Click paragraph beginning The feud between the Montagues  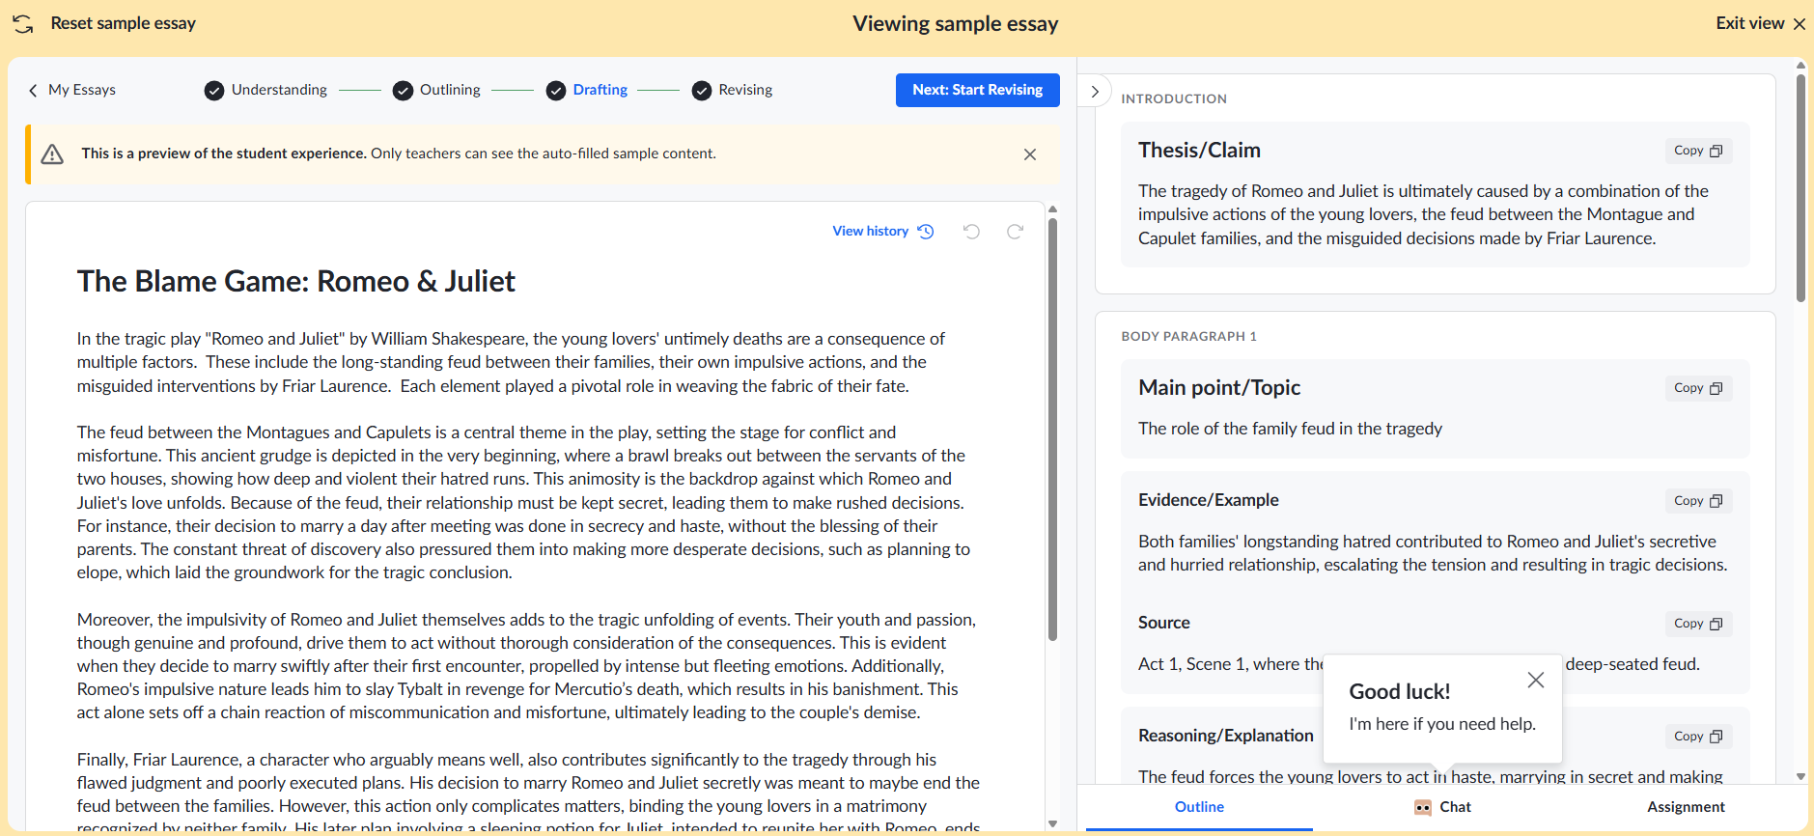pos(523,502)
